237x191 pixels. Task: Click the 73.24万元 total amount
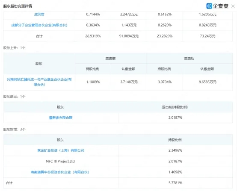click(x=207, y=36)
